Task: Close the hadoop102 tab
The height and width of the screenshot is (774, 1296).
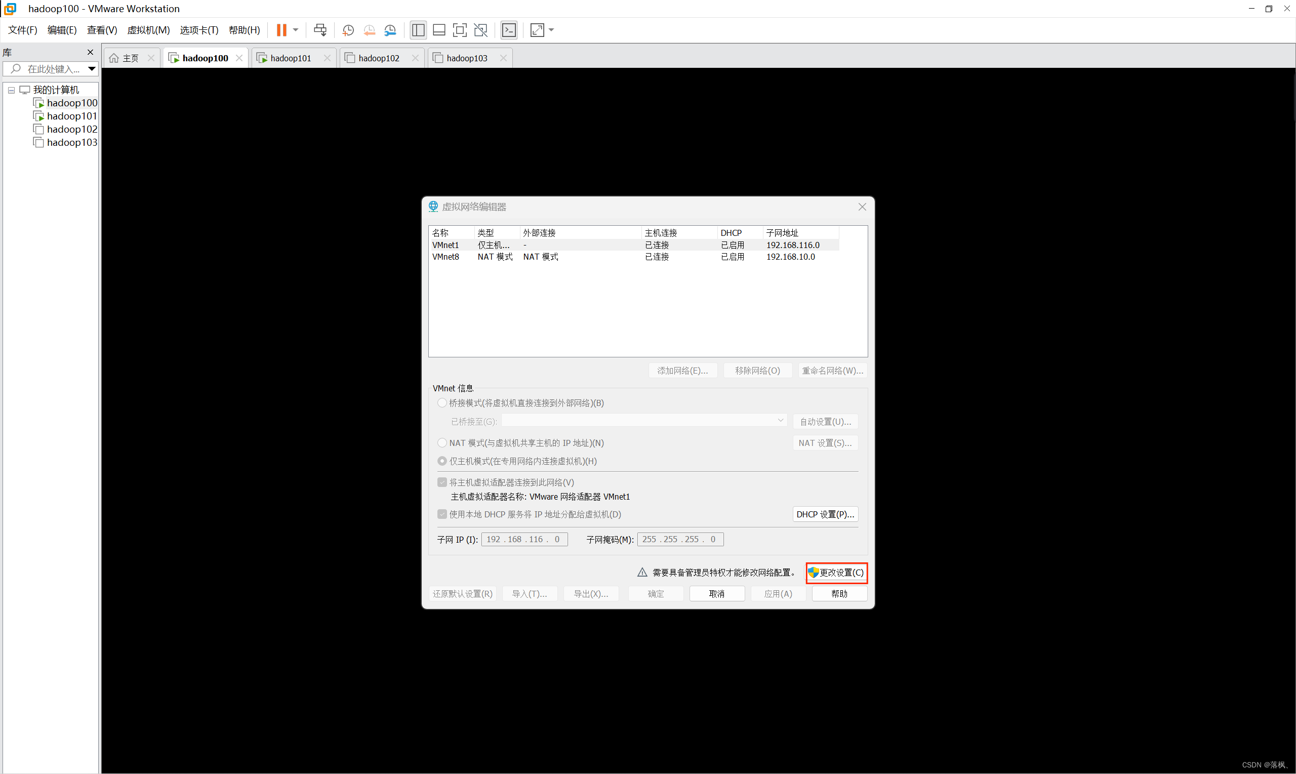Action: click(415, 58)
